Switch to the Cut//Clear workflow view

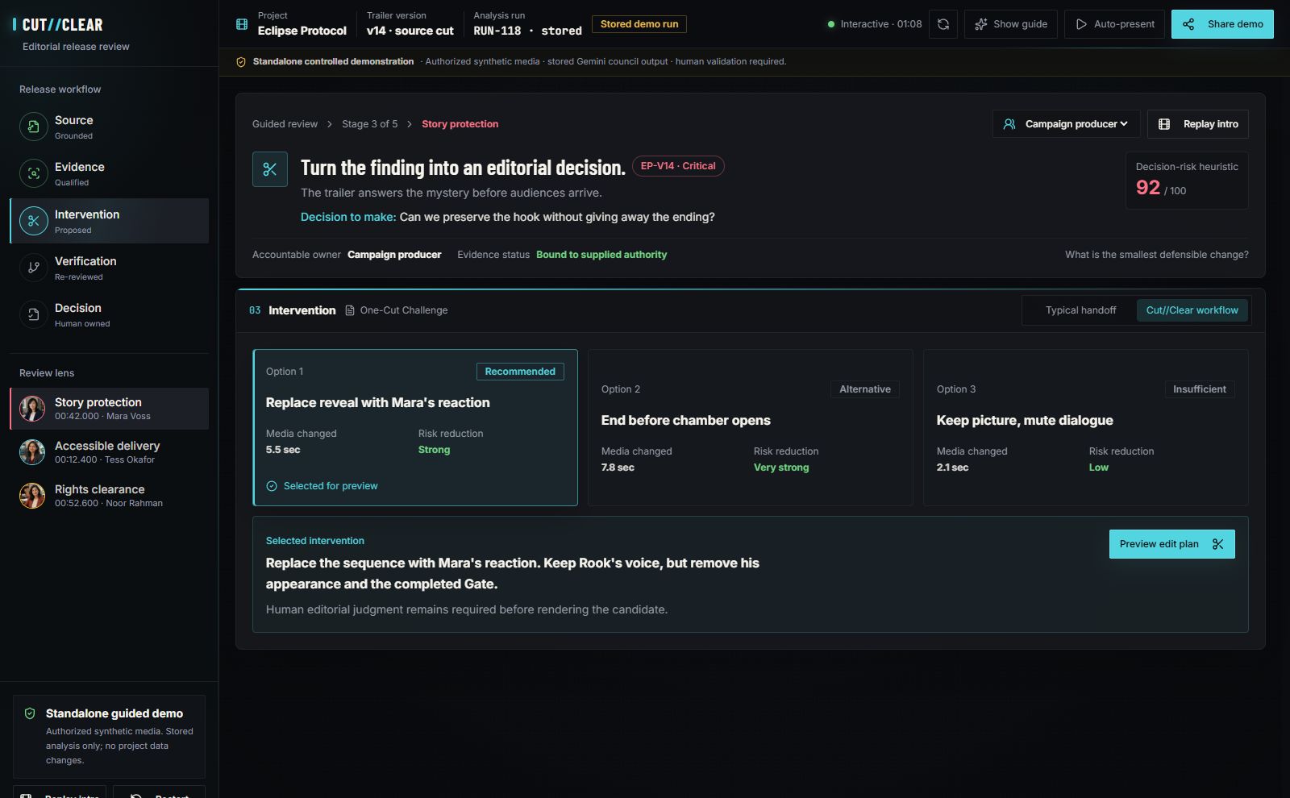point(1192,310)
